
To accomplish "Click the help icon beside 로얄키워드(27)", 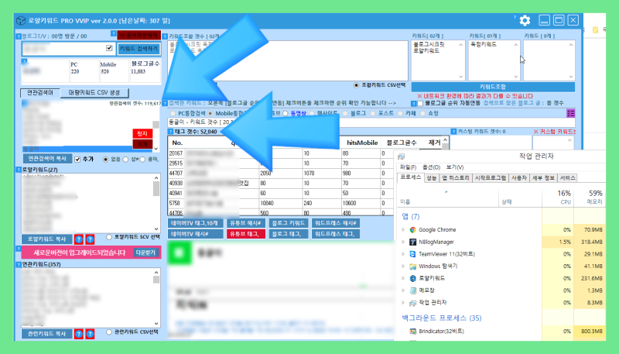I will point(18,170).
